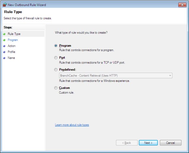Screen dimensions: 189x153
Task: Click Next to continue the wizard
Action: click(148, 143)
